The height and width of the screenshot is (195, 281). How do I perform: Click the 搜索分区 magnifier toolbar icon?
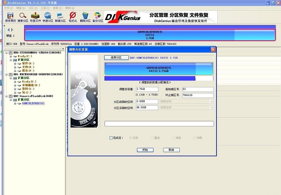click(x=22, y=17)
